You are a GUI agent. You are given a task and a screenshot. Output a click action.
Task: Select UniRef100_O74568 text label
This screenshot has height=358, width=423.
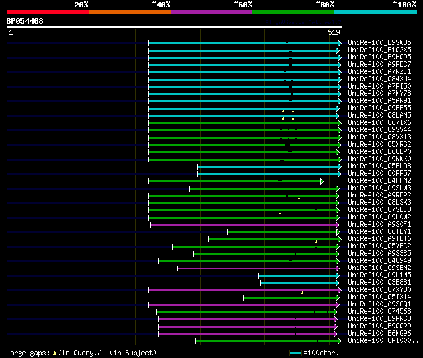coord(379,312)
